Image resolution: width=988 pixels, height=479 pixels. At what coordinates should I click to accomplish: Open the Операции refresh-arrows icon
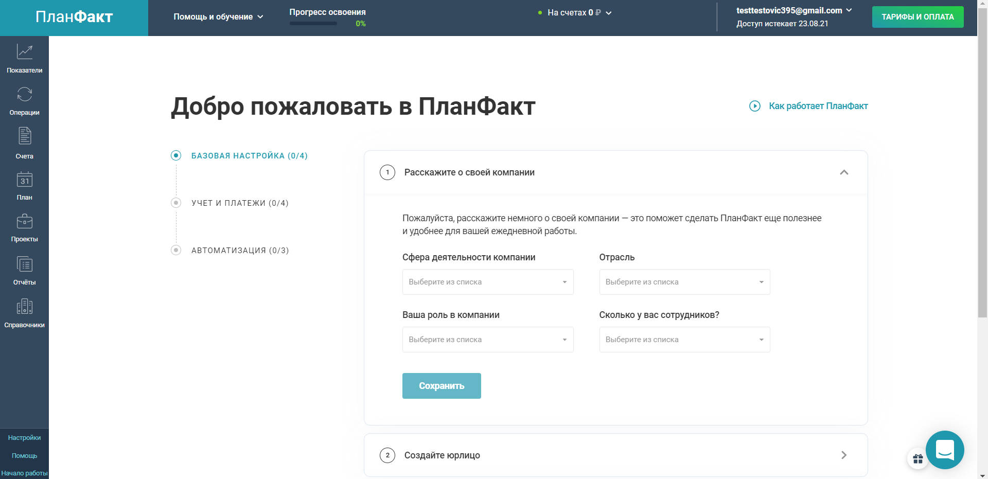[25, 94]
